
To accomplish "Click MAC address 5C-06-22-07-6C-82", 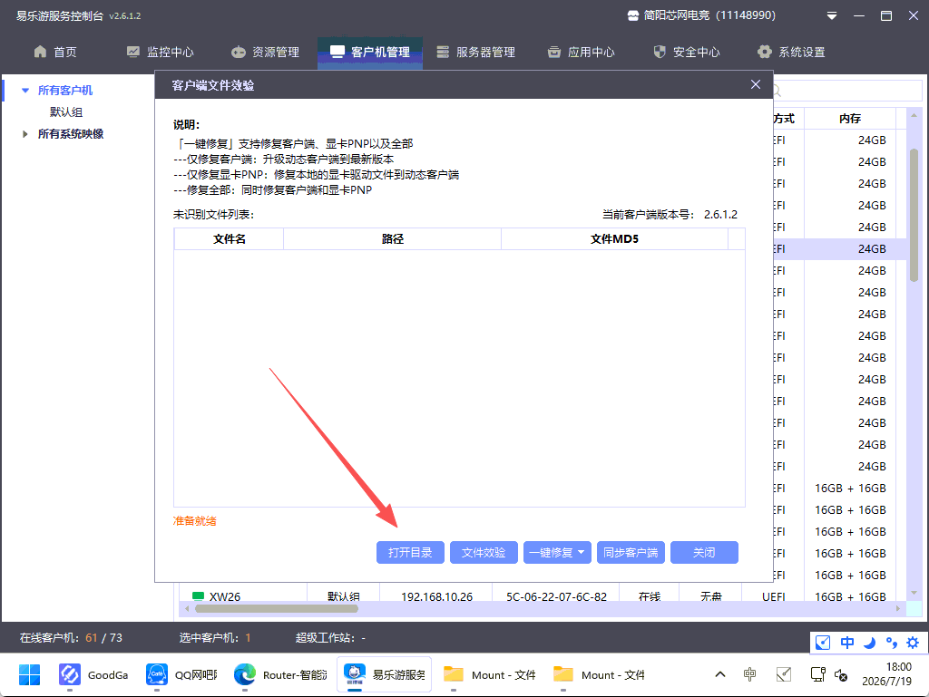I will point(556,596).
